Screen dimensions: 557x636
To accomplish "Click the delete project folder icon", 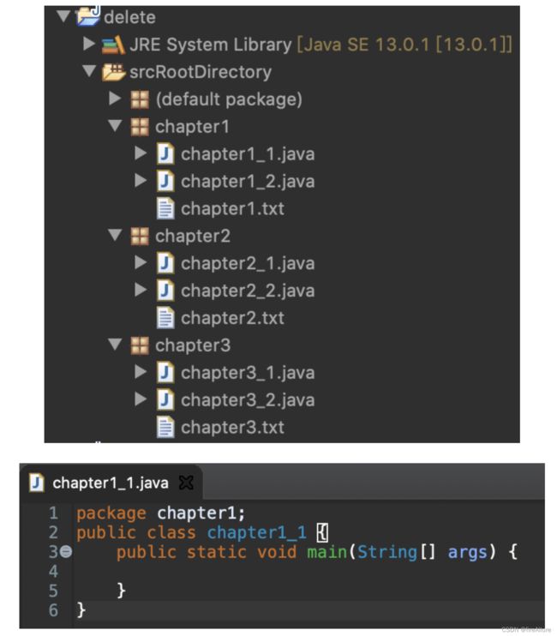I will [88, 15].
